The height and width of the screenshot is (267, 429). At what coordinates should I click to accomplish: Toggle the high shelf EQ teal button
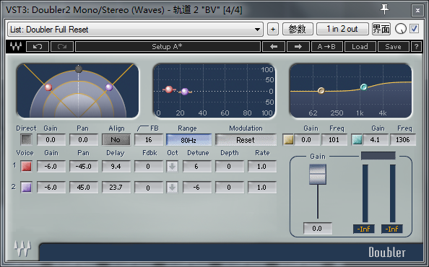pyautogui.click(x=357, y=140)
